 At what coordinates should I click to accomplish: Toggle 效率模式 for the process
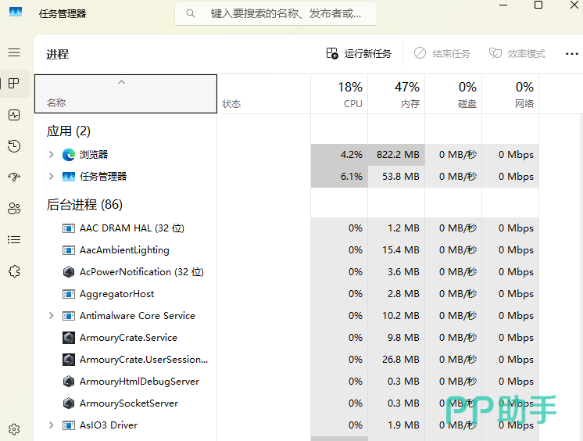click(x=517, y=53)
